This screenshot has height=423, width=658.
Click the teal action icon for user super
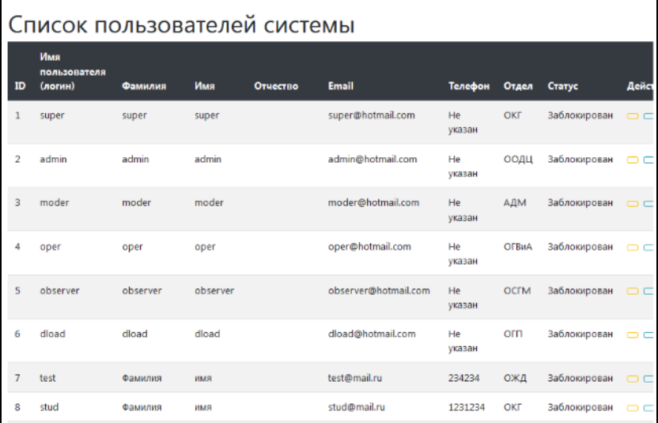pyautogui.click(x=649, y=116)
